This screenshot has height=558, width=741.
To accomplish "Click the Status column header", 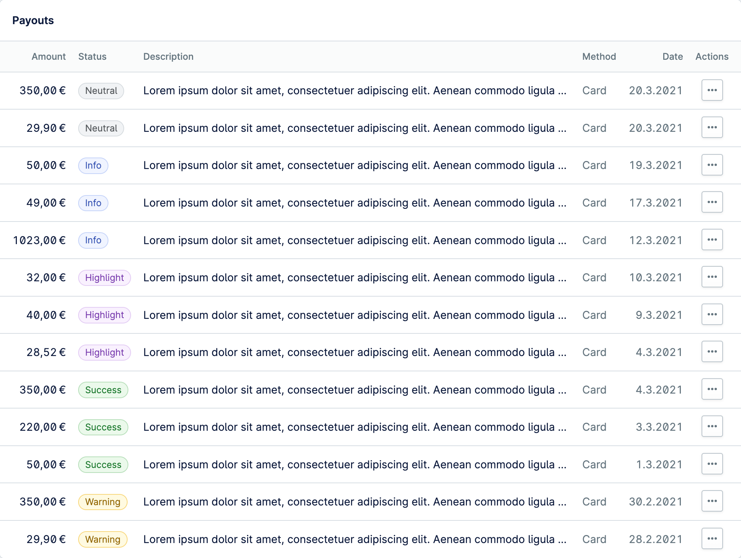I will coord(92,57).
